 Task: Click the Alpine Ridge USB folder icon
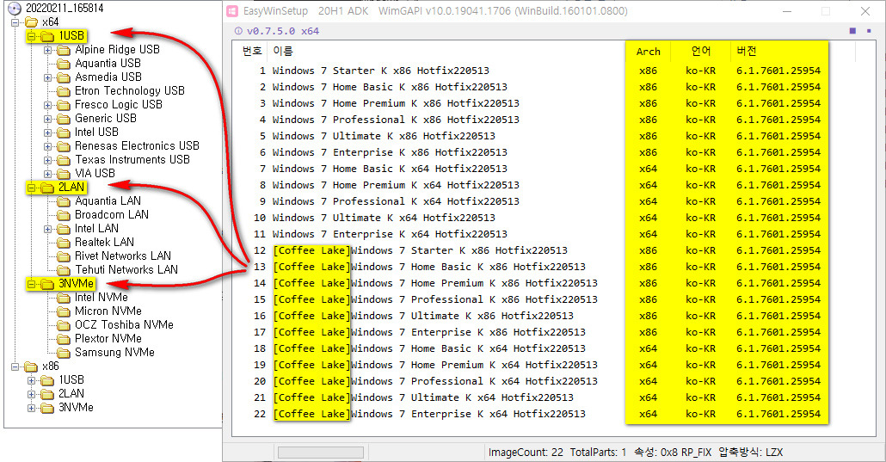pyautogui.click(x=64, y=50)
